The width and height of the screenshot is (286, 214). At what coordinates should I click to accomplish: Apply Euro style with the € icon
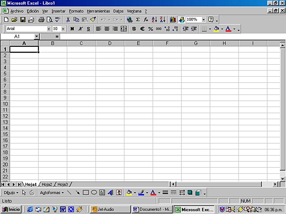pyautogui.click(x=142, y=29)
